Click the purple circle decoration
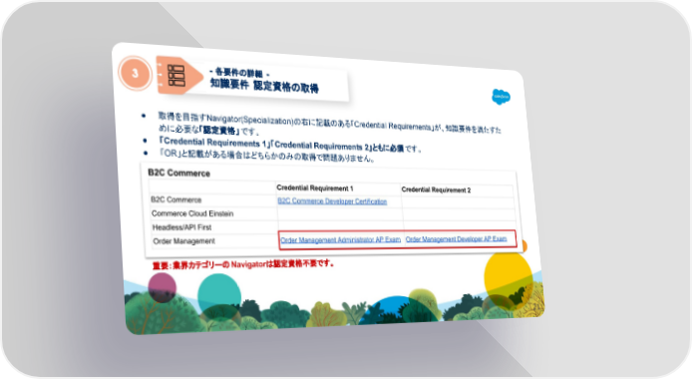 click(x=162, y=287)
